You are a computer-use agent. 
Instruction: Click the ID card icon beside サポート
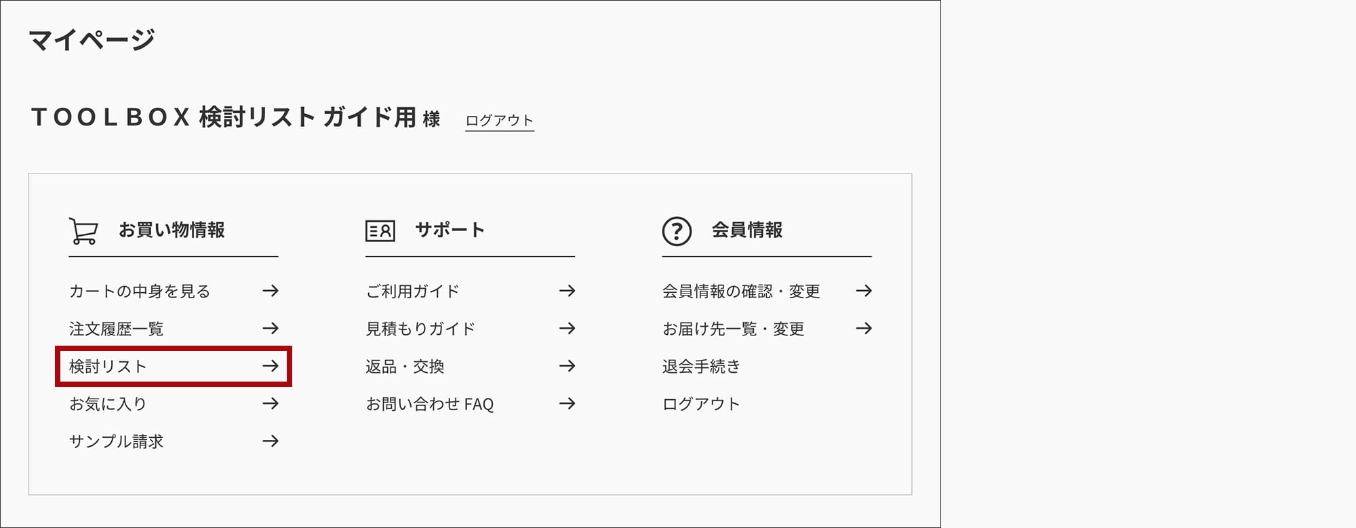[380, 231]
